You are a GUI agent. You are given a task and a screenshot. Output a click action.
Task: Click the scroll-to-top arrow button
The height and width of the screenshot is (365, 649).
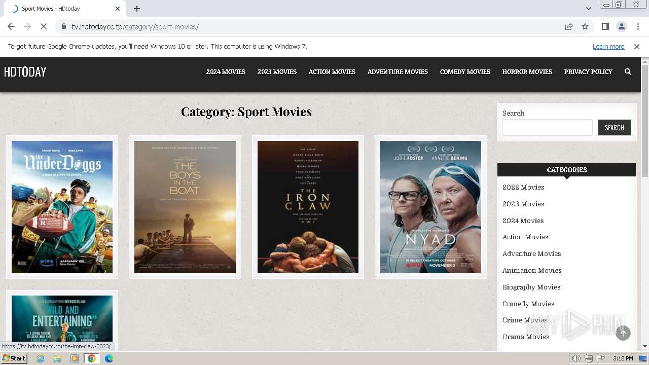[623, 333]
